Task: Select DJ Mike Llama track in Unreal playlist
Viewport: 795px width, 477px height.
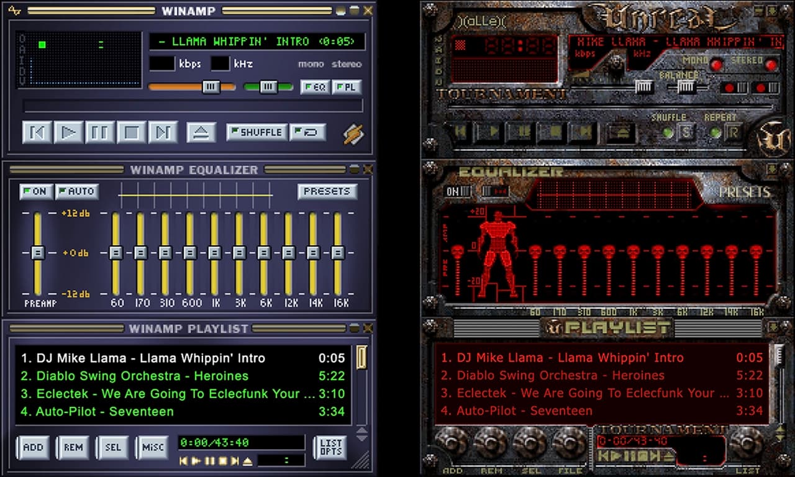Action: [x=601, y=358]
